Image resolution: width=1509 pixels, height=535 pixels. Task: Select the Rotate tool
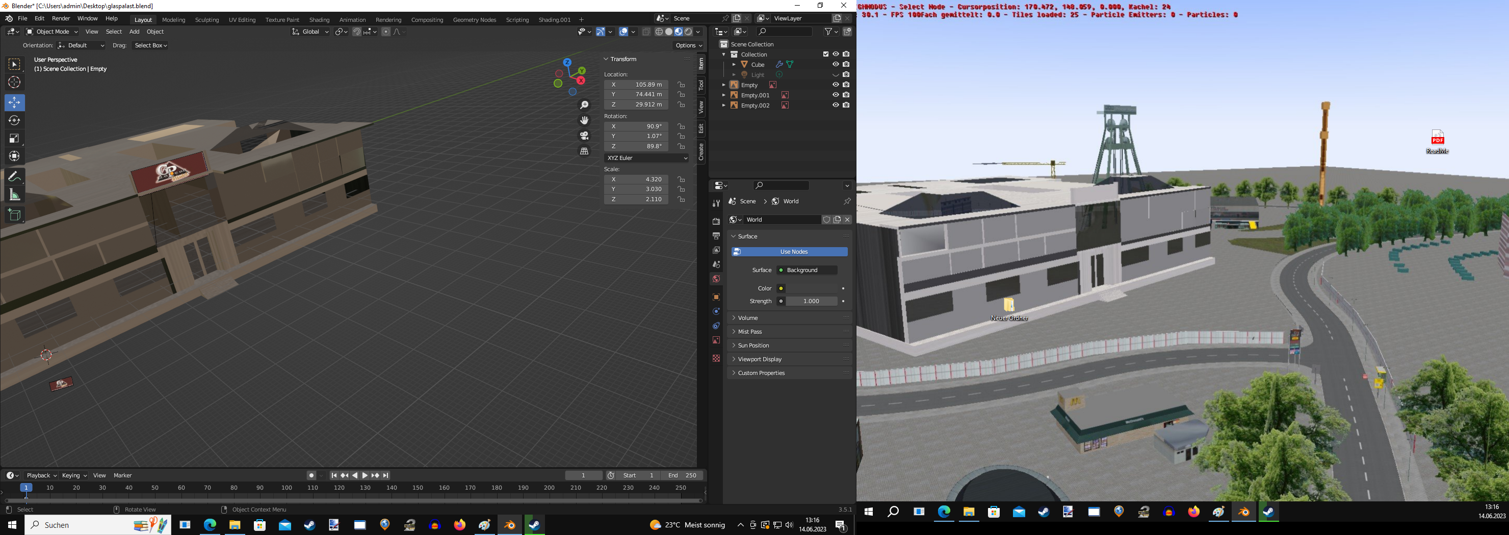15,121
